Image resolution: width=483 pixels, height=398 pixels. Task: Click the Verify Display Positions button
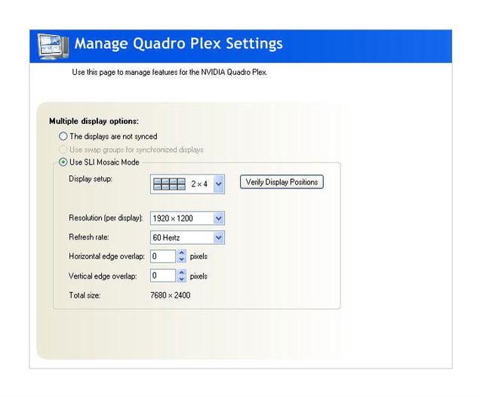[x=281, y=182]
